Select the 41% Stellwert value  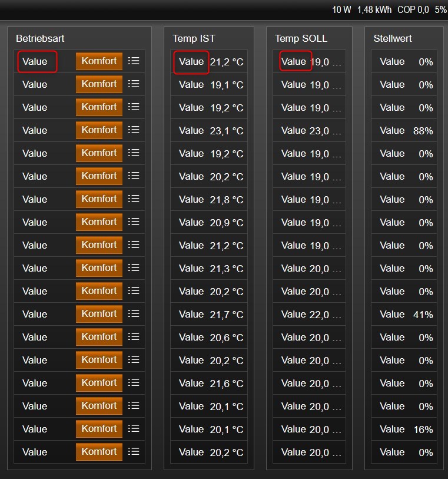[423, 315]
